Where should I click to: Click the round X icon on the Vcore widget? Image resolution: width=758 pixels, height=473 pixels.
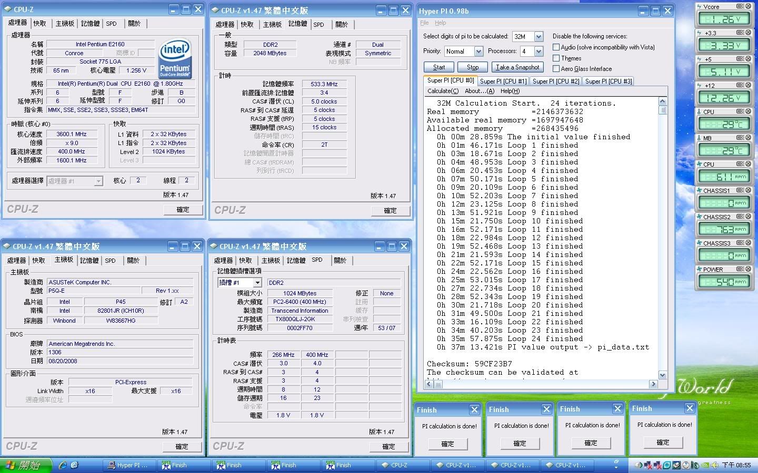[x=747, y=6]
